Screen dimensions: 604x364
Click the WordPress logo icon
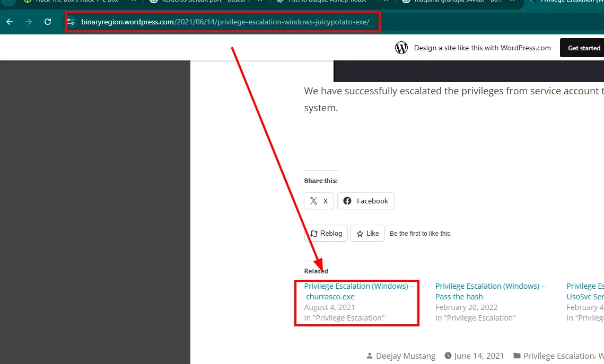401,48
